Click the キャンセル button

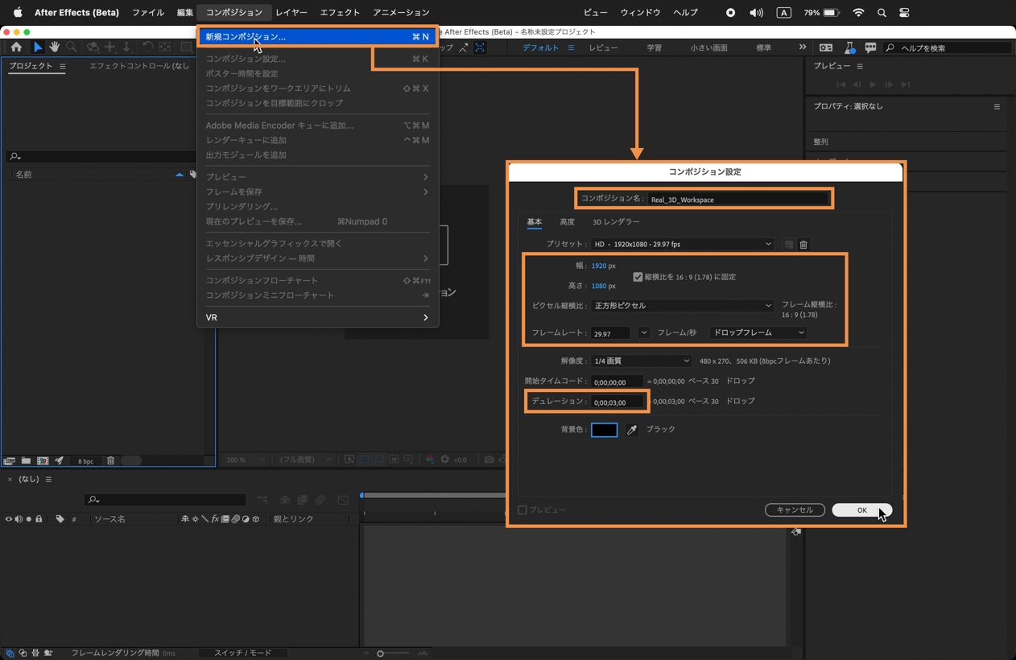tap(795, 510)
